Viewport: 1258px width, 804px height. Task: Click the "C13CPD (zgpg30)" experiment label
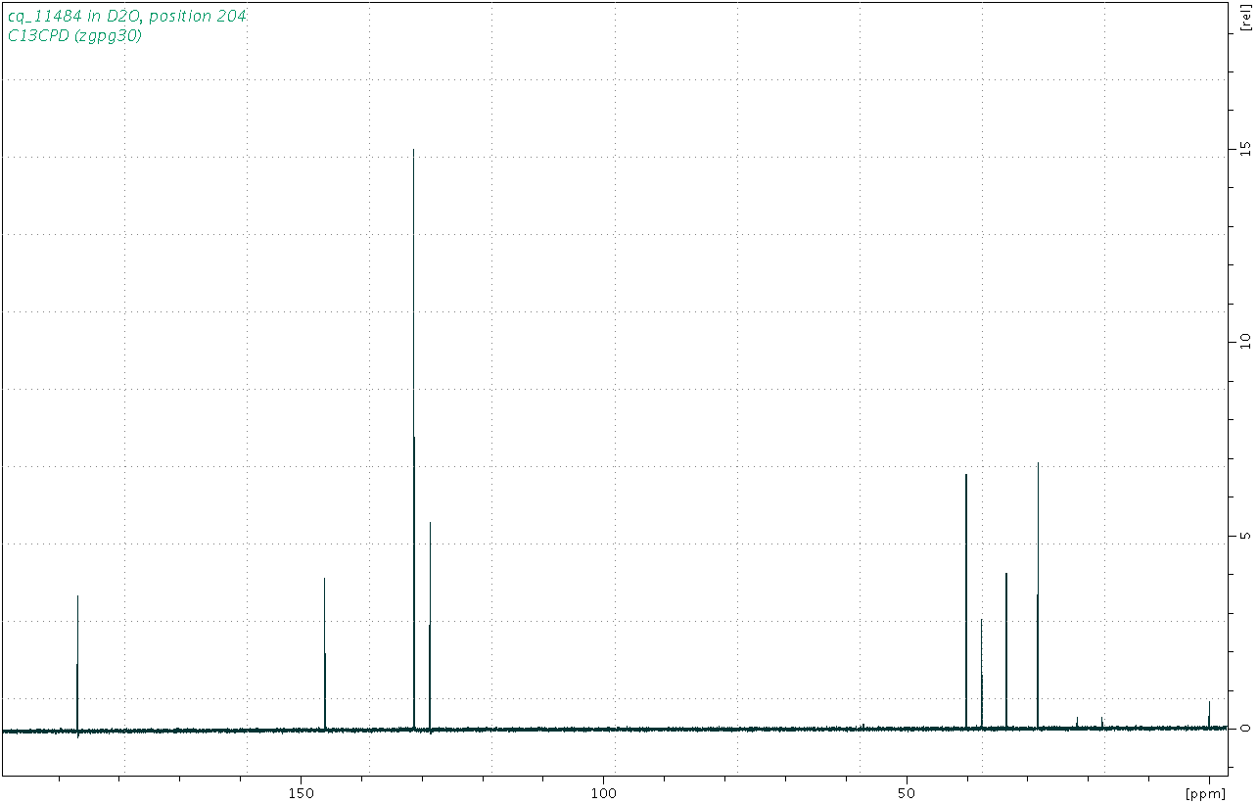(74, 36)
